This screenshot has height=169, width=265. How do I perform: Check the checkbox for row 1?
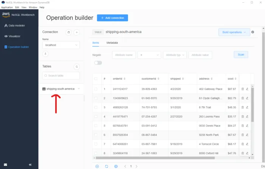pyautogui.click(x=96, y=89)
